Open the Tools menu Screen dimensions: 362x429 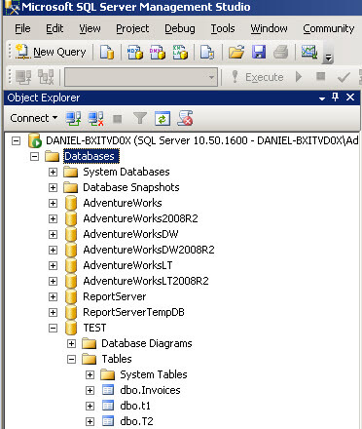click(223, 28)
